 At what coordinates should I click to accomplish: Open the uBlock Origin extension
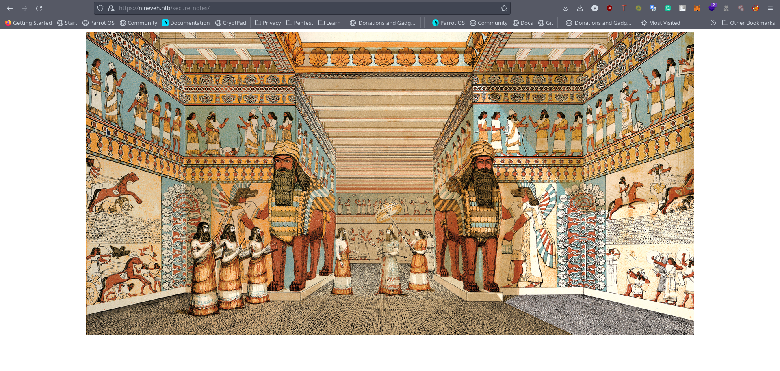(x=609, y=8)
